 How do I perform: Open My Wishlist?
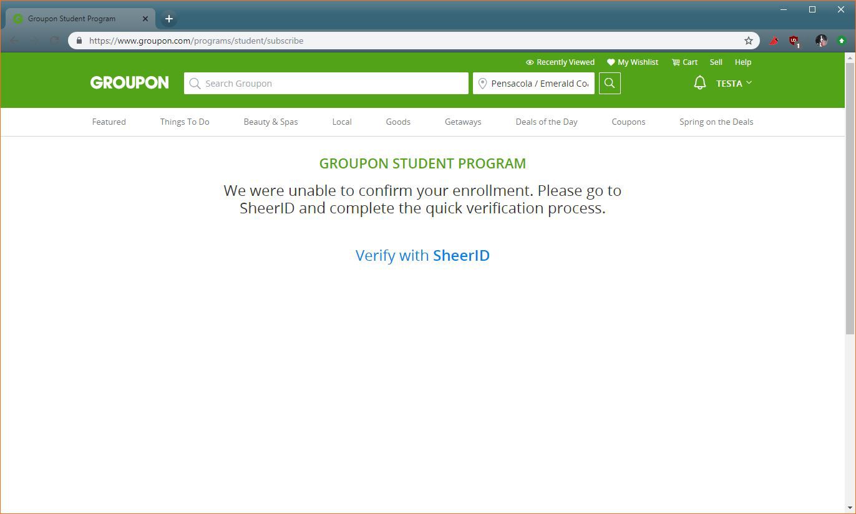(x=633, y=62)
